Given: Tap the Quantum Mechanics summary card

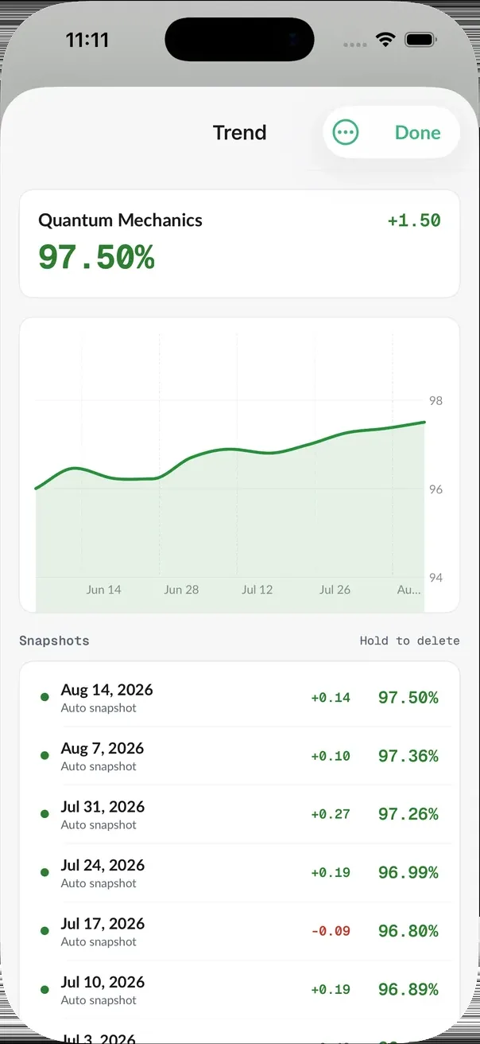Looking at the screenshot, I should click(x=239, y=243).
